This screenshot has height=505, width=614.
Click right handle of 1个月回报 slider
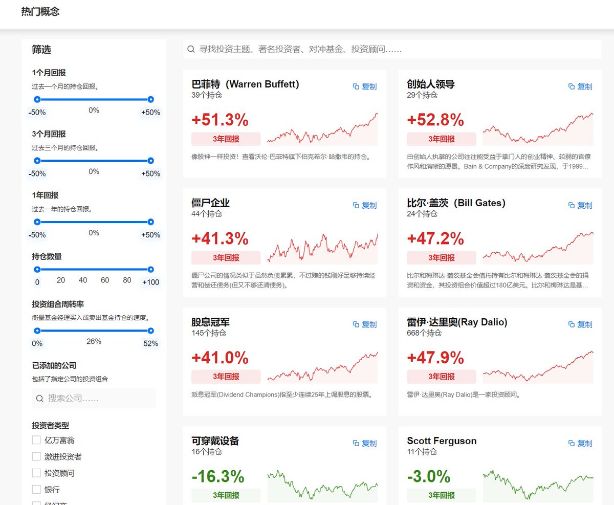(x=150, y=99)
